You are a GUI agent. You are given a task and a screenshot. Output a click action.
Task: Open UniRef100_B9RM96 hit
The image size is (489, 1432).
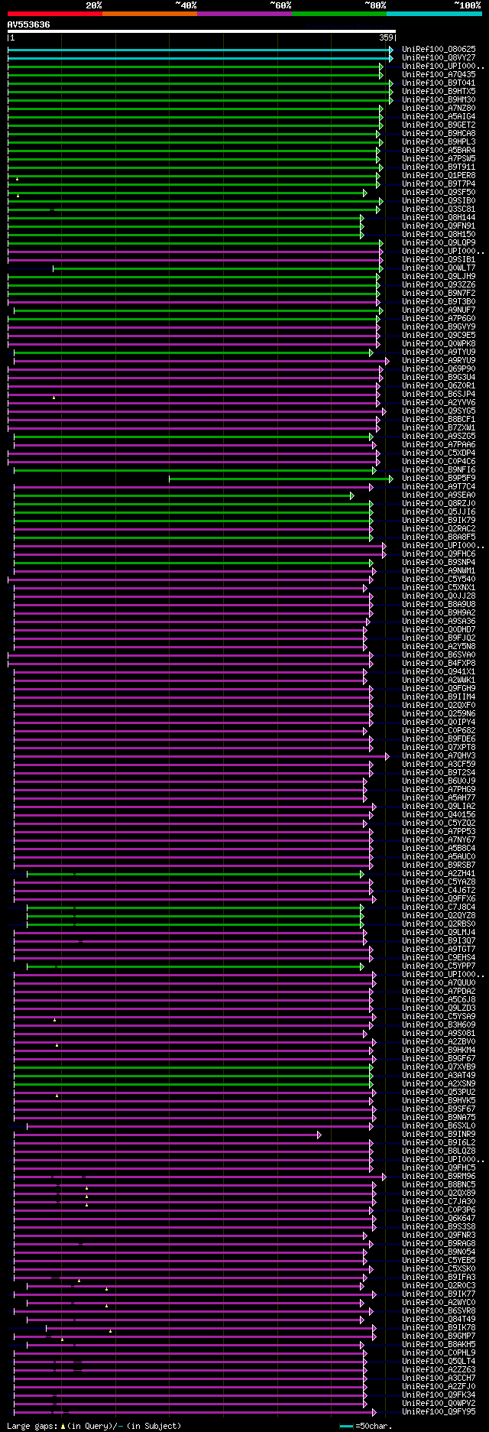point(439,1176)
